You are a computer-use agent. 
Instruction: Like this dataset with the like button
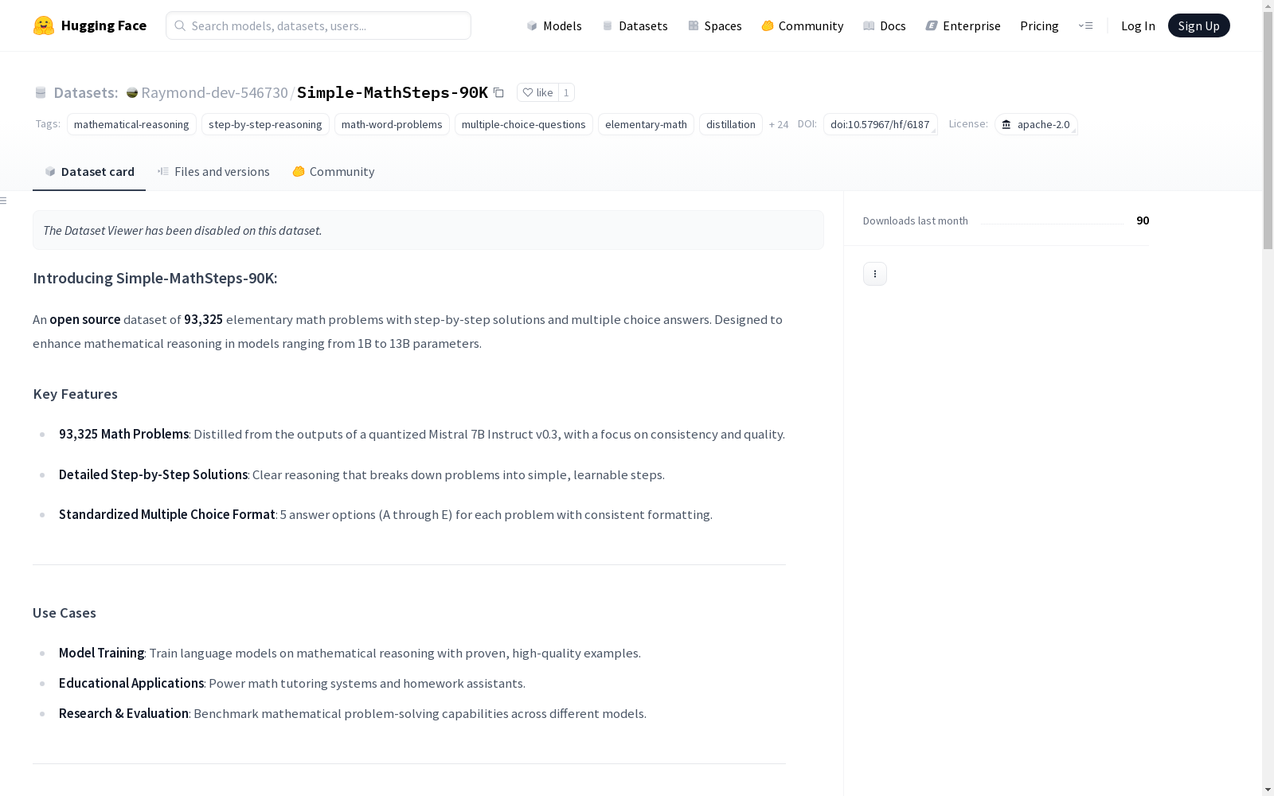coord(537,92)
